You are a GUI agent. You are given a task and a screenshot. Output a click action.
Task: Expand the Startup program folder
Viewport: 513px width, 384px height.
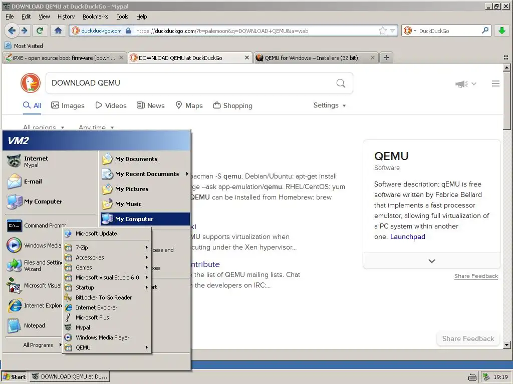(107, 287)
